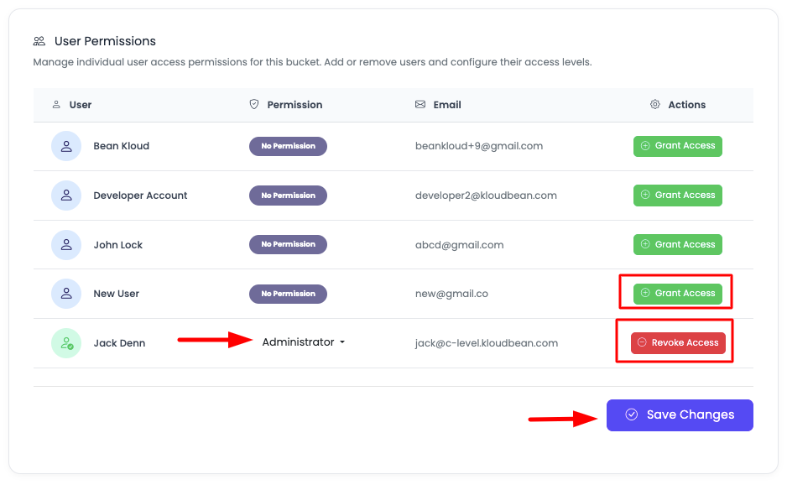Grant access to New User

click(677, 294)
